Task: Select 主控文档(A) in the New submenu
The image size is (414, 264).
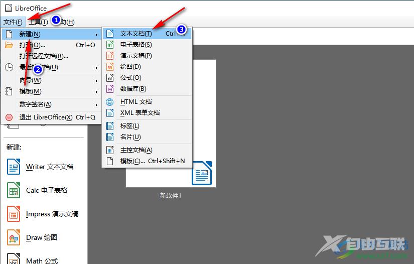Action: click(x=147, y=150)
